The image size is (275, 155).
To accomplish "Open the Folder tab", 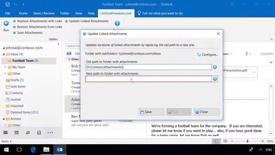I will pos(65,13).
